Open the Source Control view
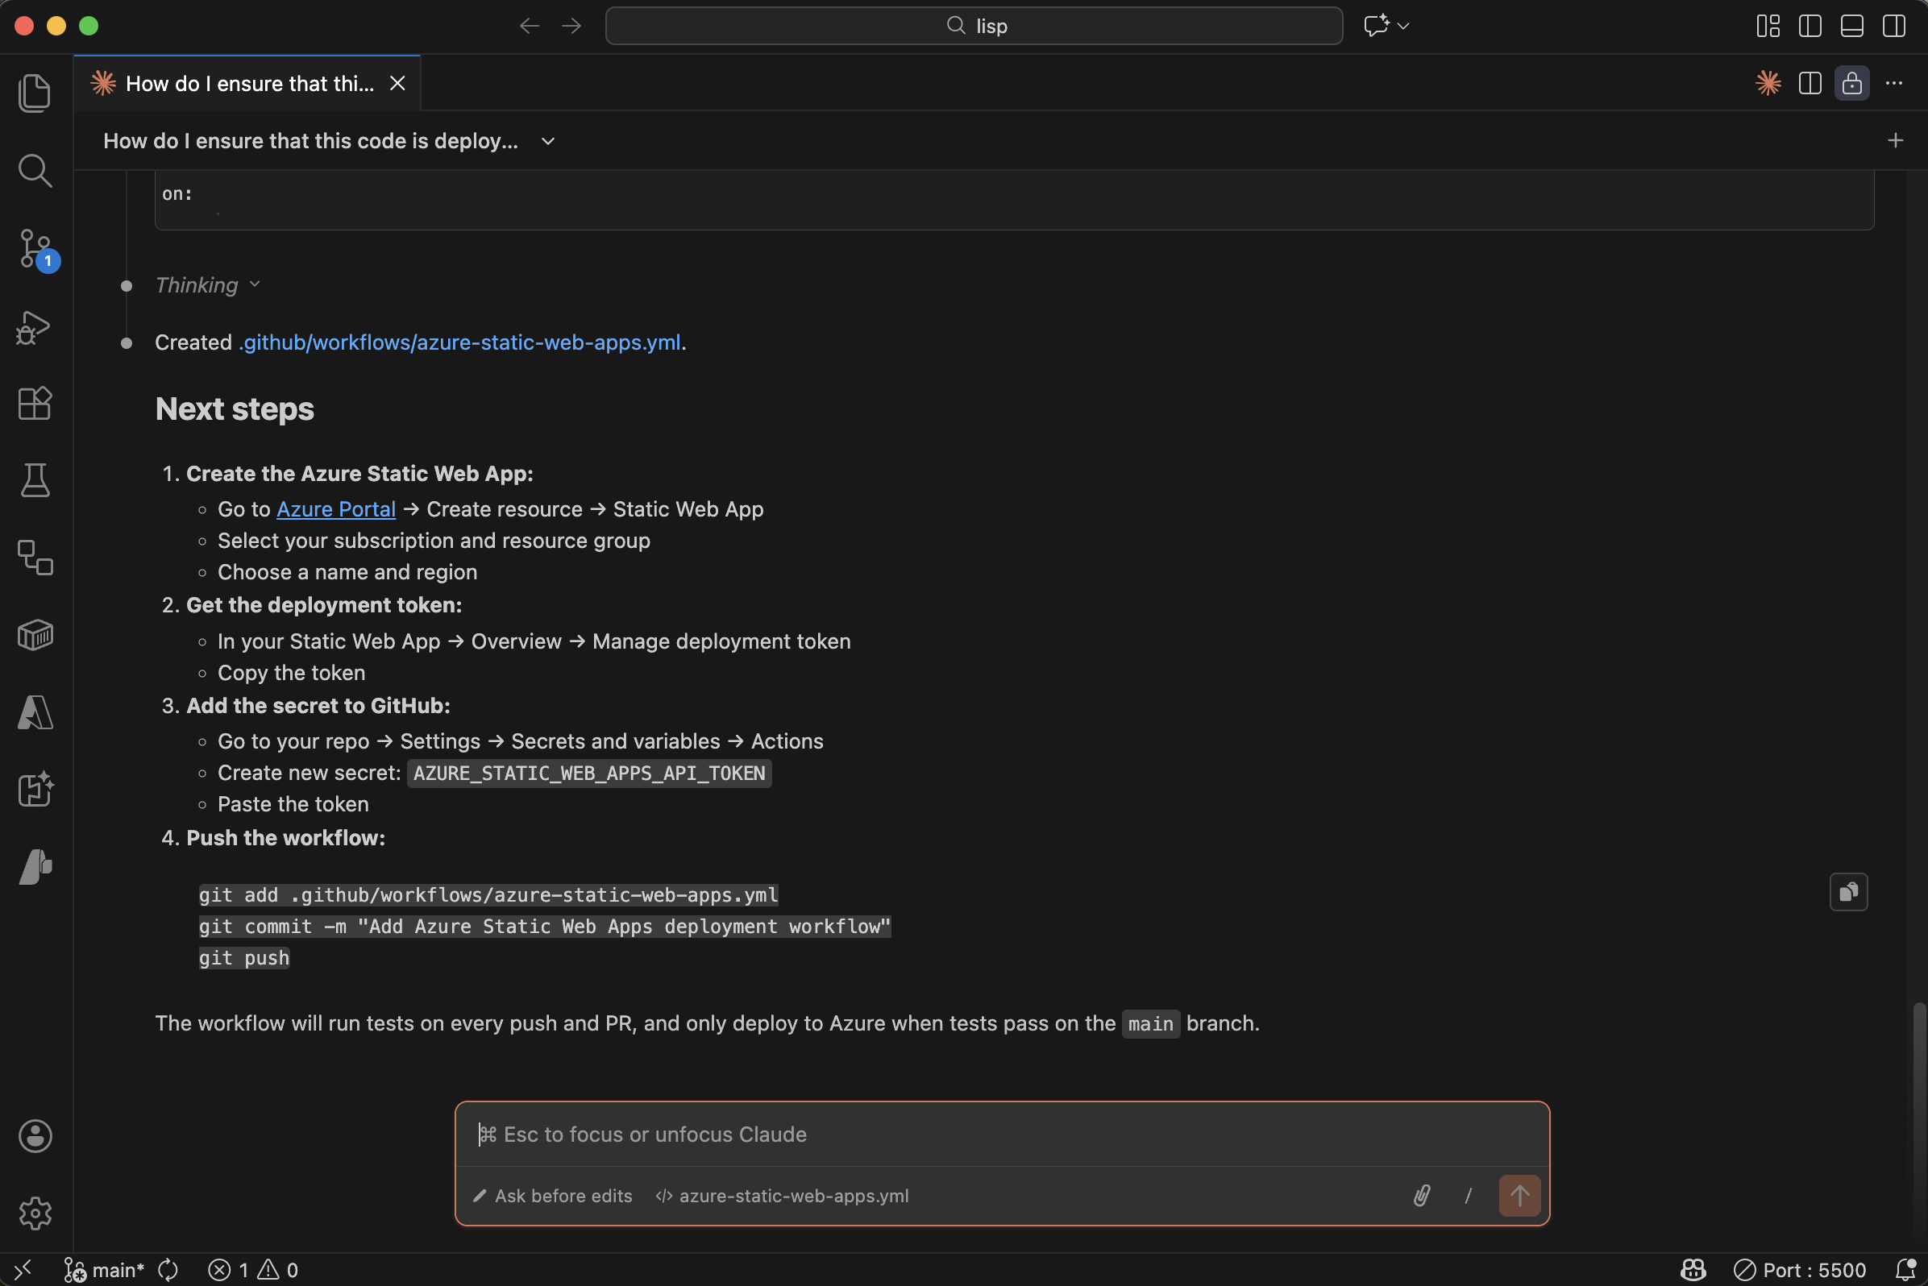Screen dimensions: 1928x1286 coord(35,249)
